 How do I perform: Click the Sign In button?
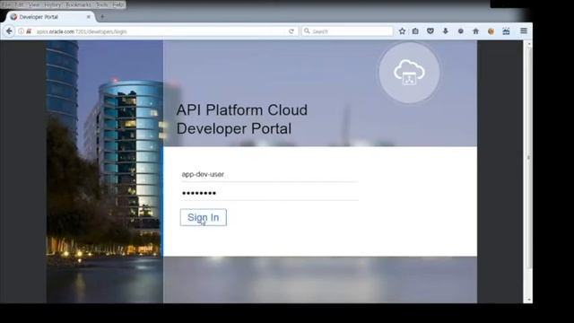[x=204, y=217]
